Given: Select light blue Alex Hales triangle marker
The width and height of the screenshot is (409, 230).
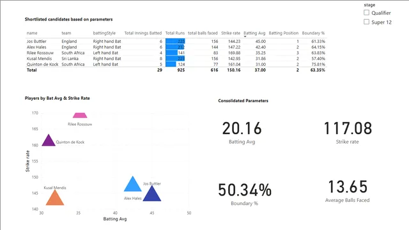Looking at the screenshot, I should (132, 184).
